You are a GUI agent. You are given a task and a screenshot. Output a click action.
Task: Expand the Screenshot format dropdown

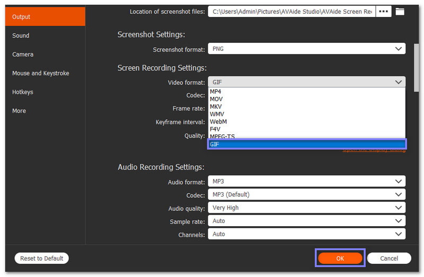click(x=306, y=49)
